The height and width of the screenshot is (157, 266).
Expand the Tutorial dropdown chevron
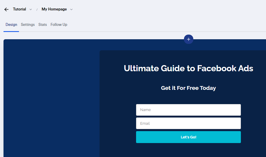coord(31,10)
